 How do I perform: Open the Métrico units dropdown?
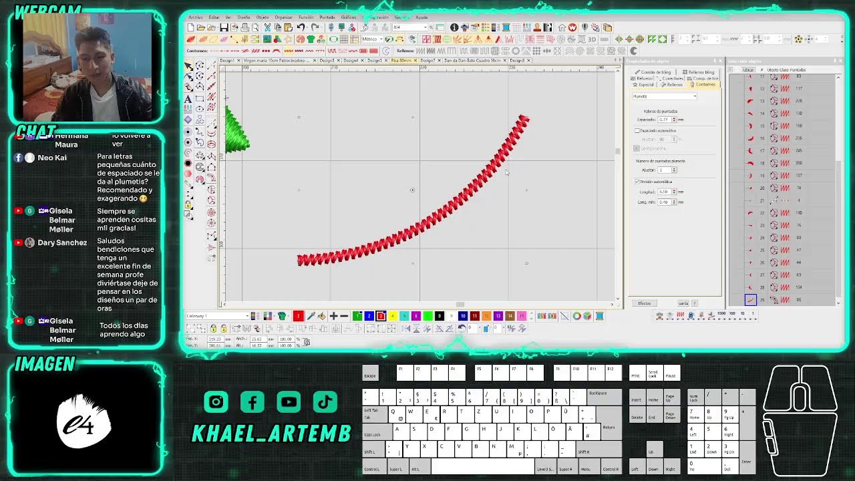pyautogui.click(x=372, y=39)
